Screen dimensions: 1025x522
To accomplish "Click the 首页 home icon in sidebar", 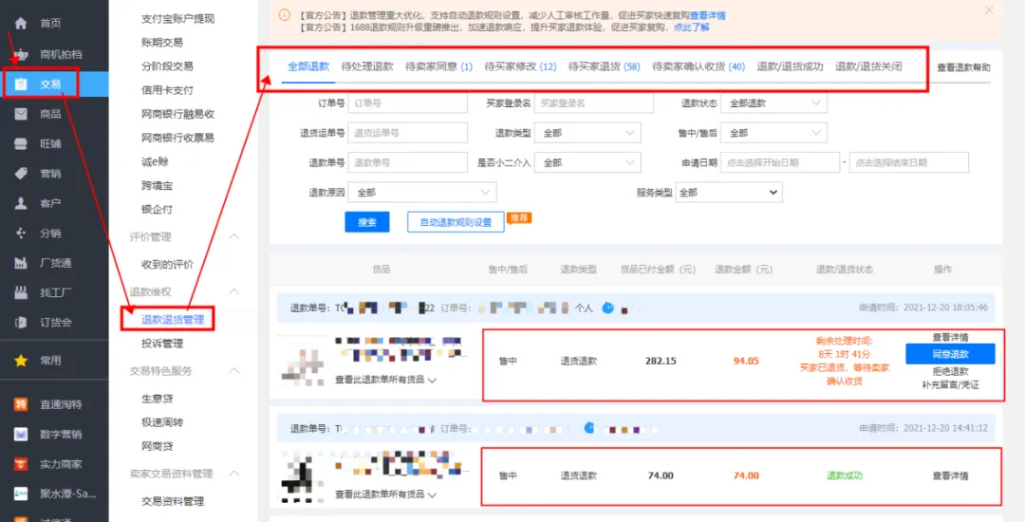I will (20, 24).
